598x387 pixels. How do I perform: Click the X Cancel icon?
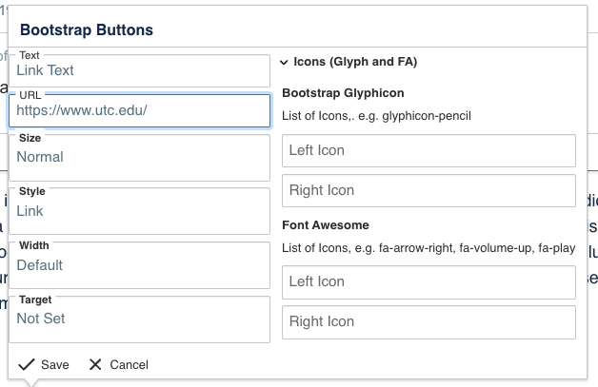coord(95,365)
